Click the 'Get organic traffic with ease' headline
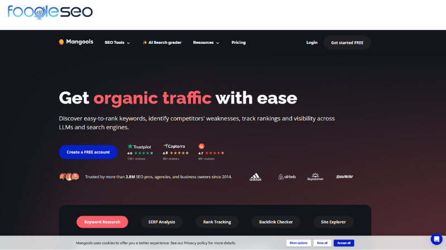 click(x=178, y=98)
